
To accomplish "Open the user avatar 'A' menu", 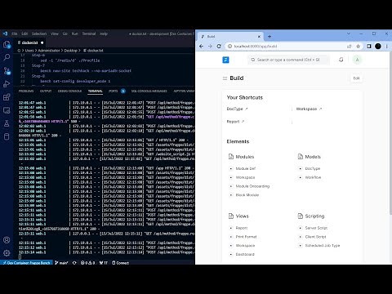I will click(x=357, y=60).
